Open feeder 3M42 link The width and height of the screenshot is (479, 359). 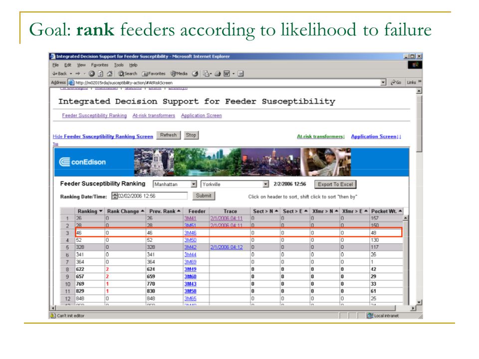[190, 247]
